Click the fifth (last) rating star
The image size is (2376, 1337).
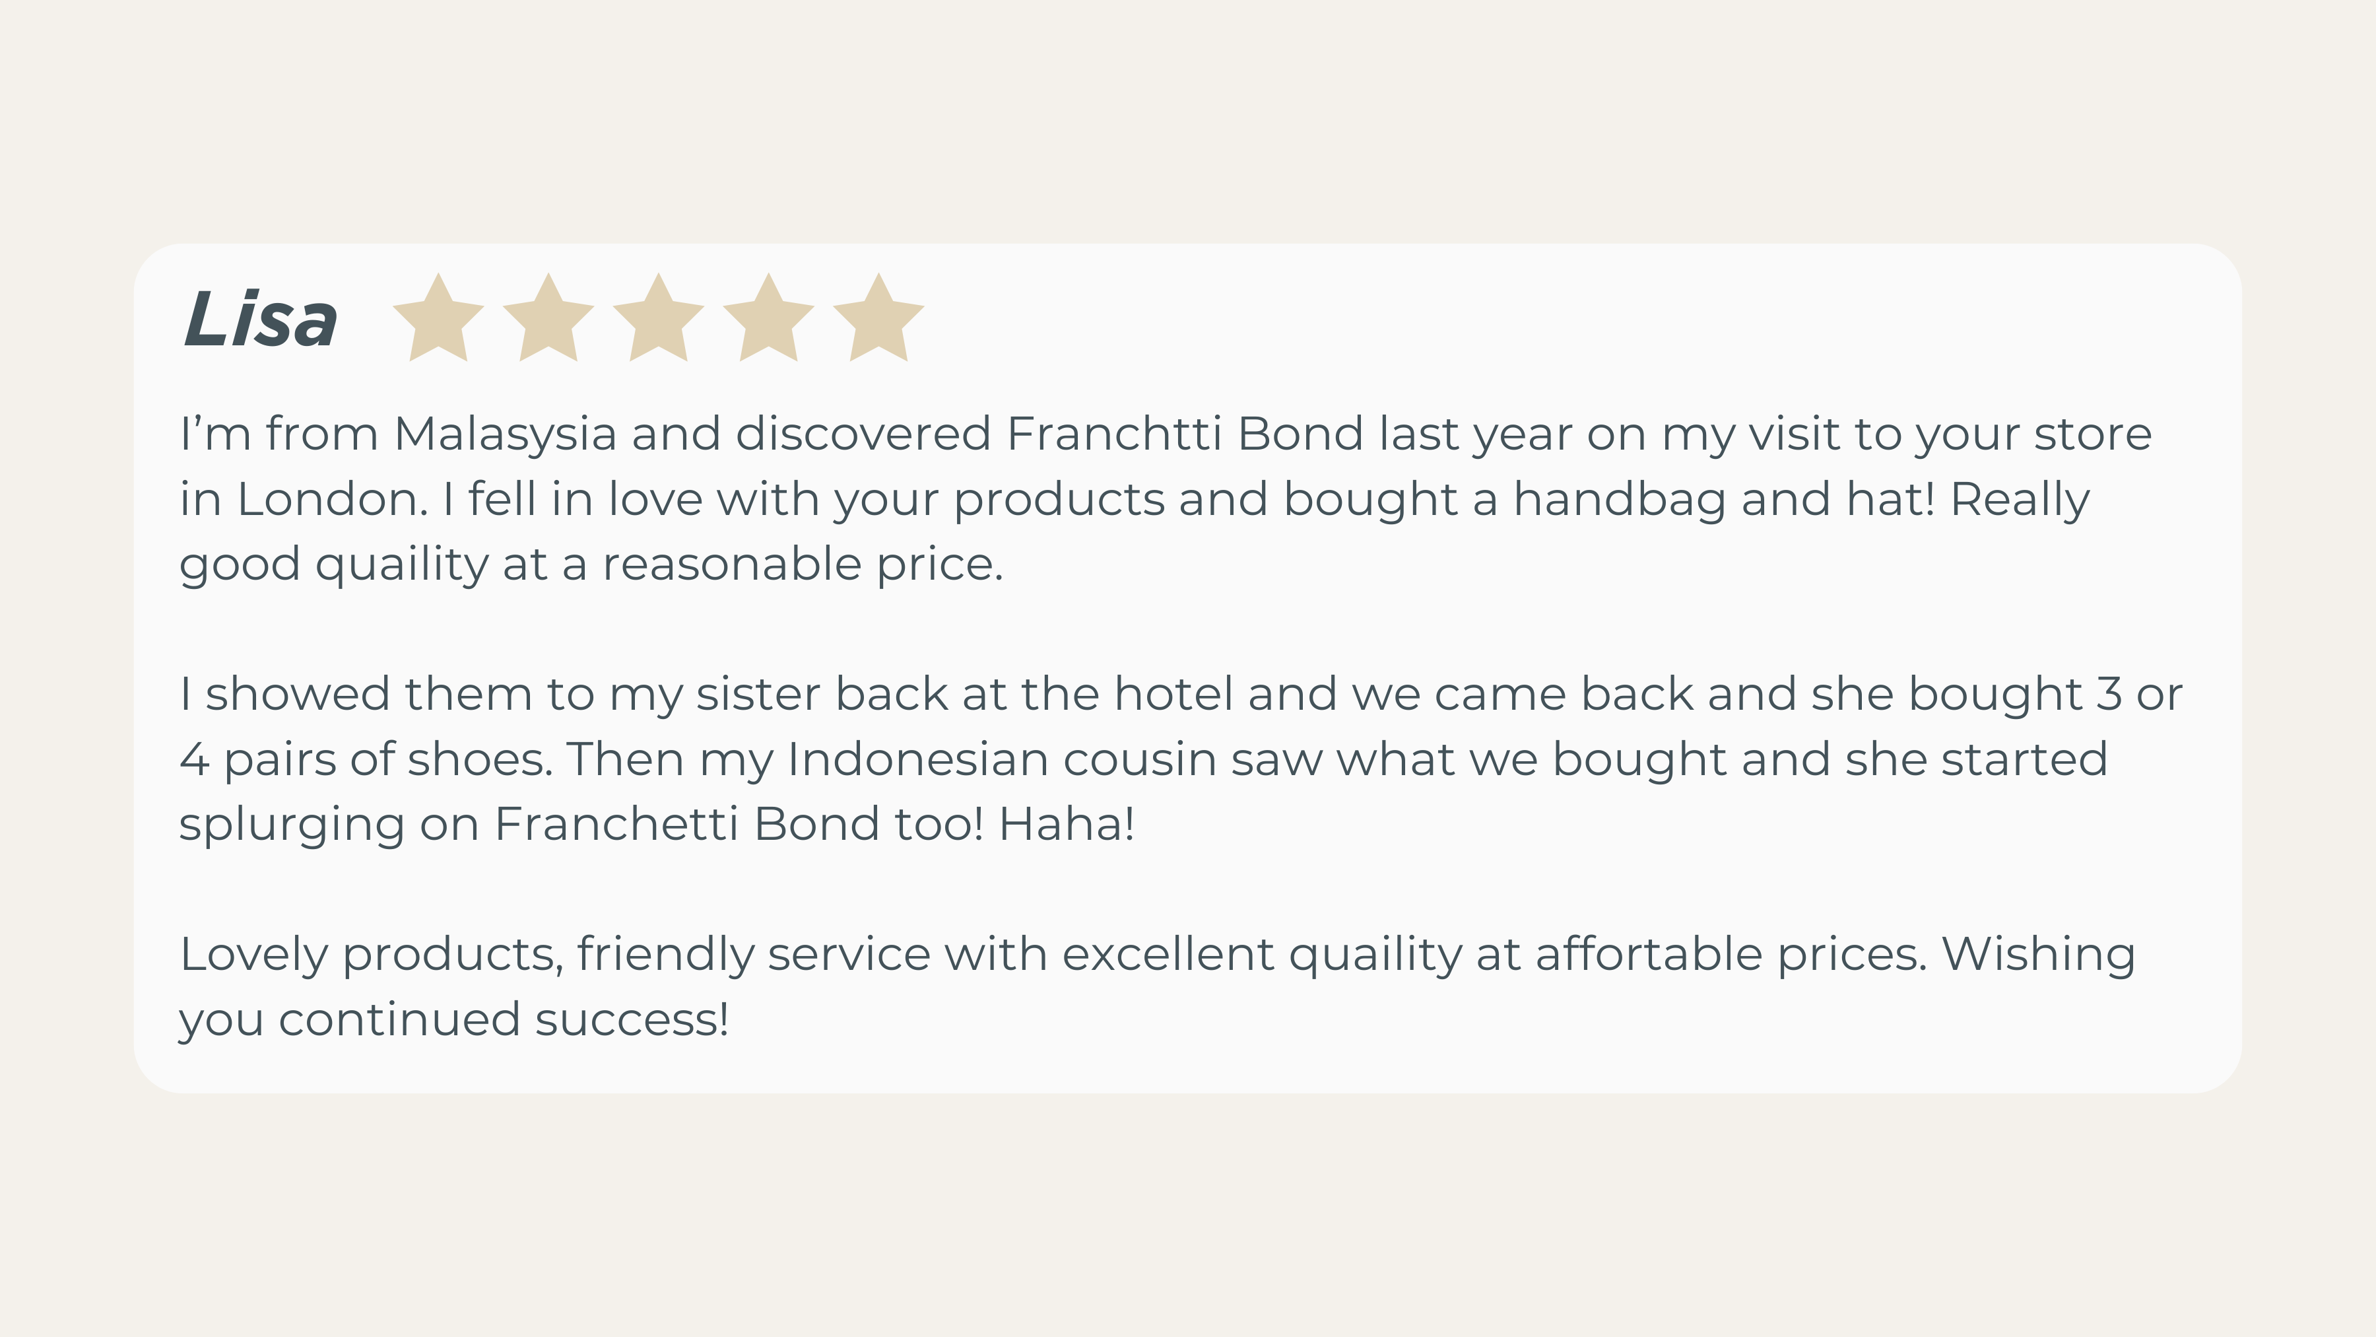point(878,320)
